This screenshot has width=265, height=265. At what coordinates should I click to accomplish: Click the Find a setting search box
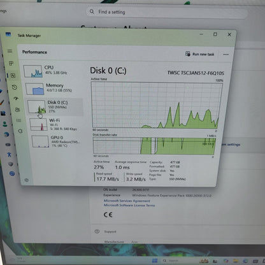click(x=167, y=12)
